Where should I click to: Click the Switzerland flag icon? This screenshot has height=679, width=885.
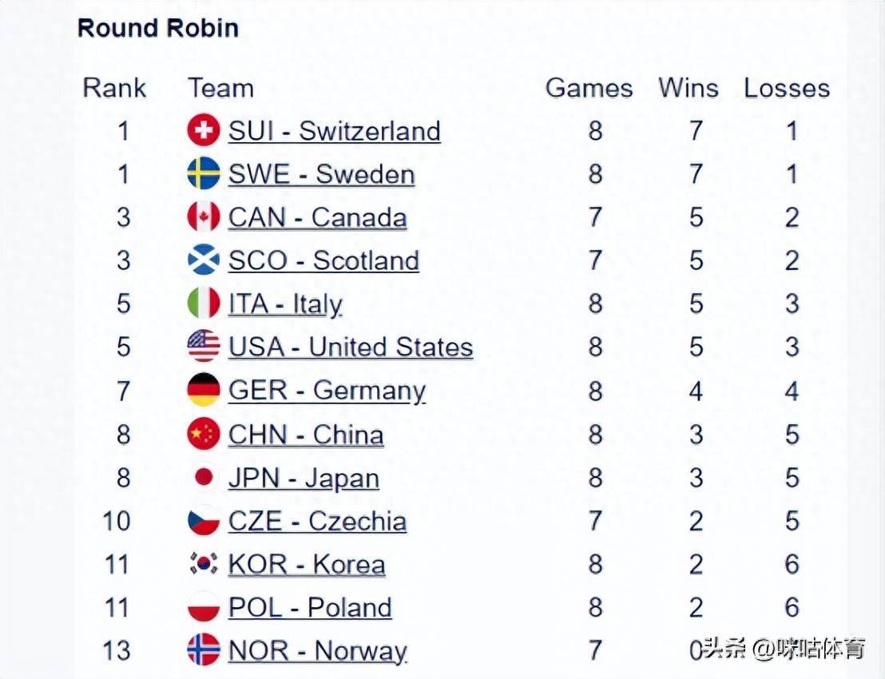tap(204, 131)
